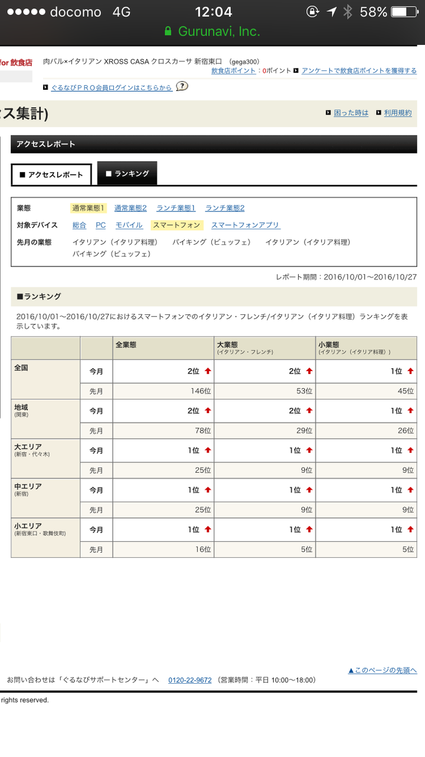
Task: Select ランチ業態2 business type
Action: [225, 208]
